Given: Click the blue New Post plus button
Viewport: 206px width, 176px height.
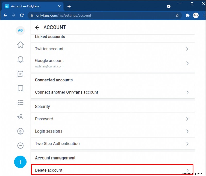Looking at the screenshot, I should pos(20,162).
